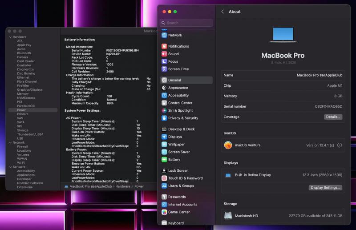Open Notifications bell icon in Settings
Viewport: 356px width, 230px height.
[164, 46]
